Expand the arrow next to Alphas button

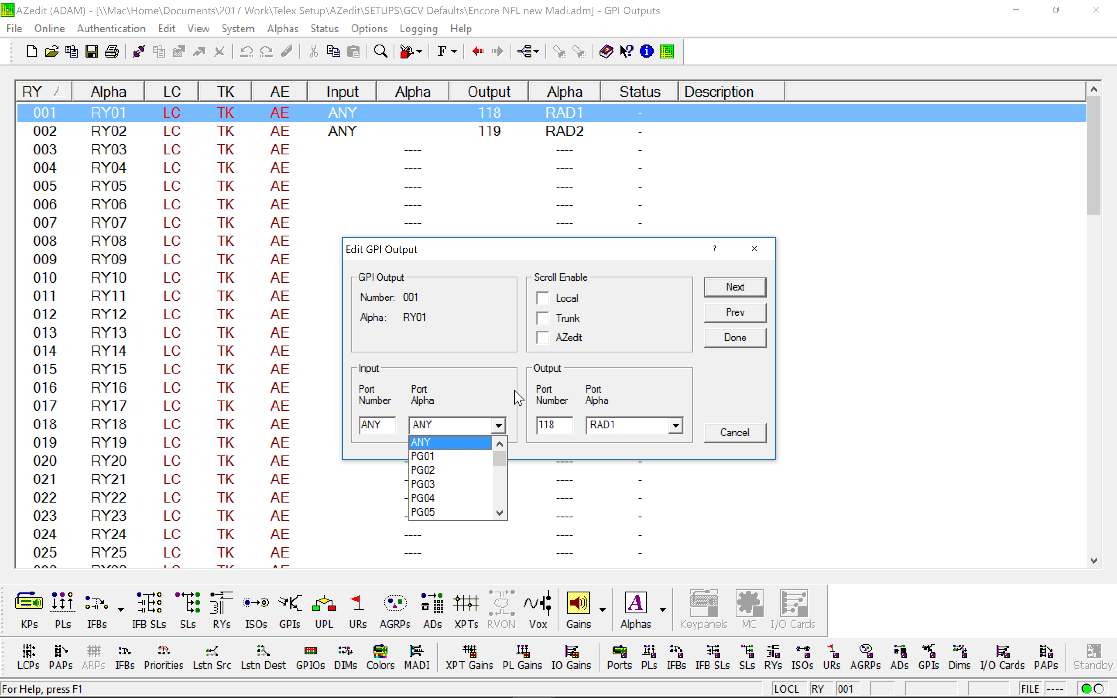pos(662,610)
